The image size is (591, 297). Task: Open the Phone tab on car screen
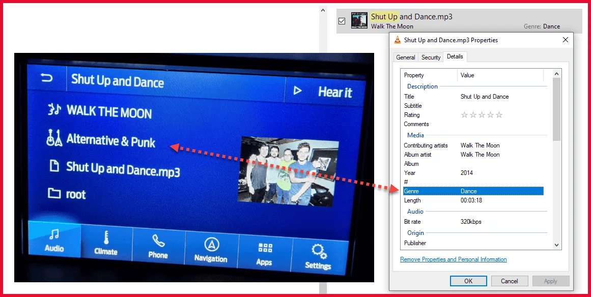tap(158, 247)
